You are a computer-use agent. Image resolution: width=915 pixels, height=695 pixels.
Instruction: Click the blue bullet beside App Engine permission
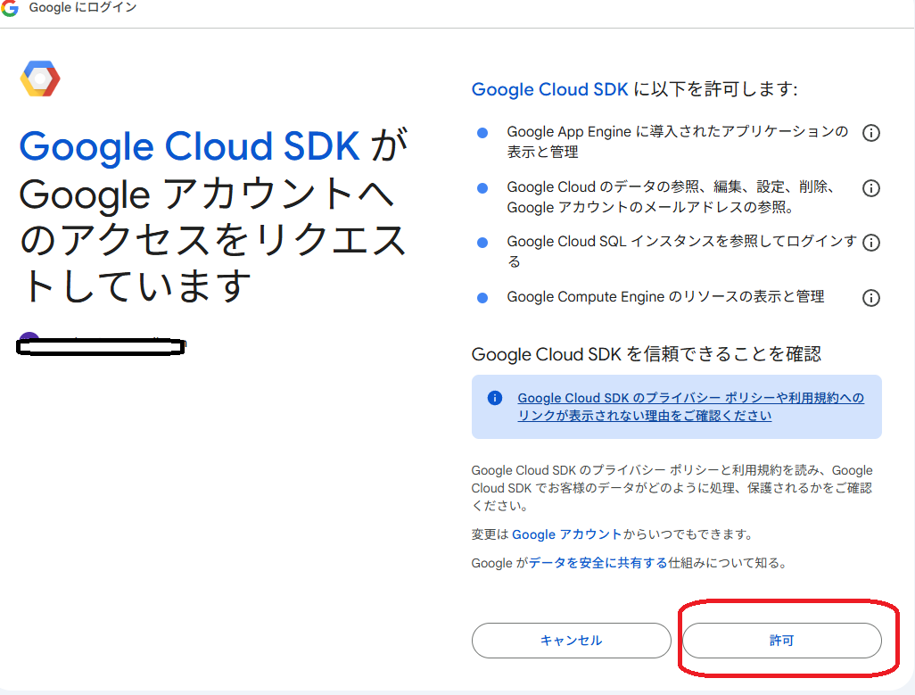click(482, 131)
